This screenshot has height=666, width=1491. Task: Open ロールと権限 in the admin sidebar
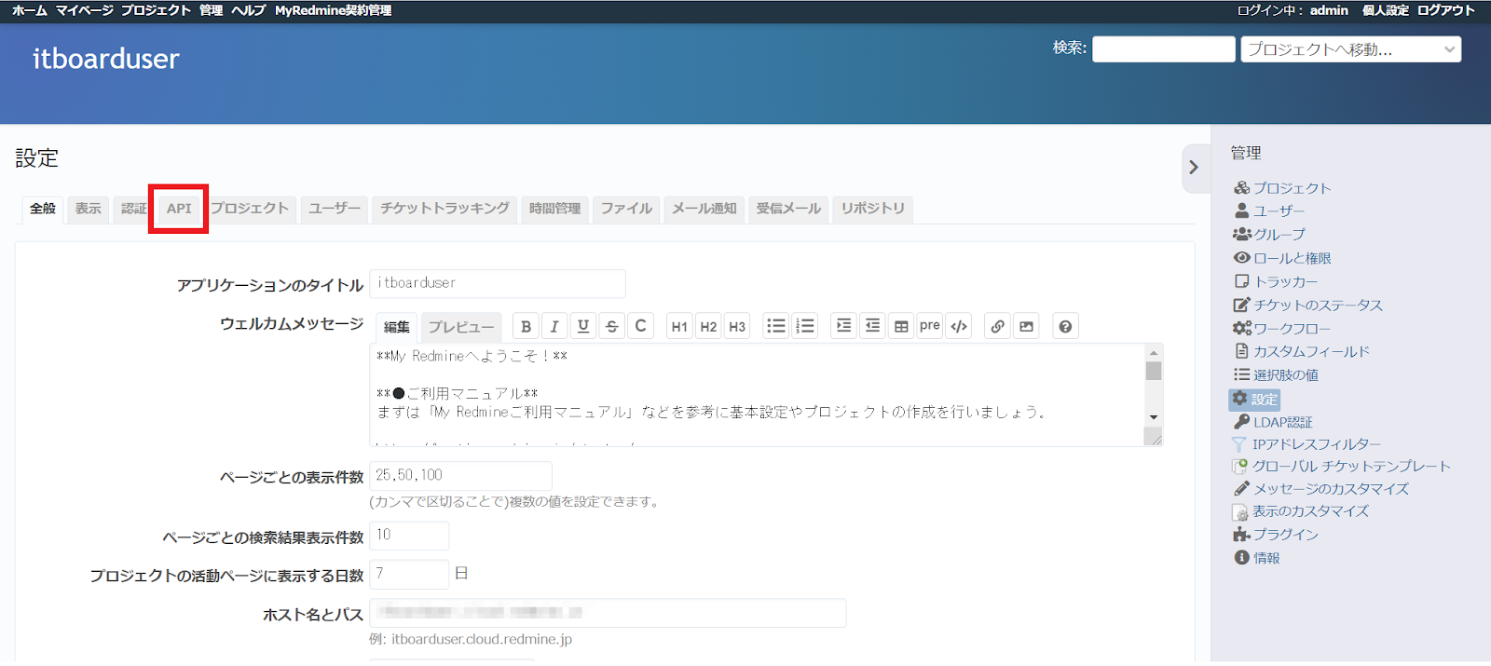pyautogui.click(x=1292, y=258)
